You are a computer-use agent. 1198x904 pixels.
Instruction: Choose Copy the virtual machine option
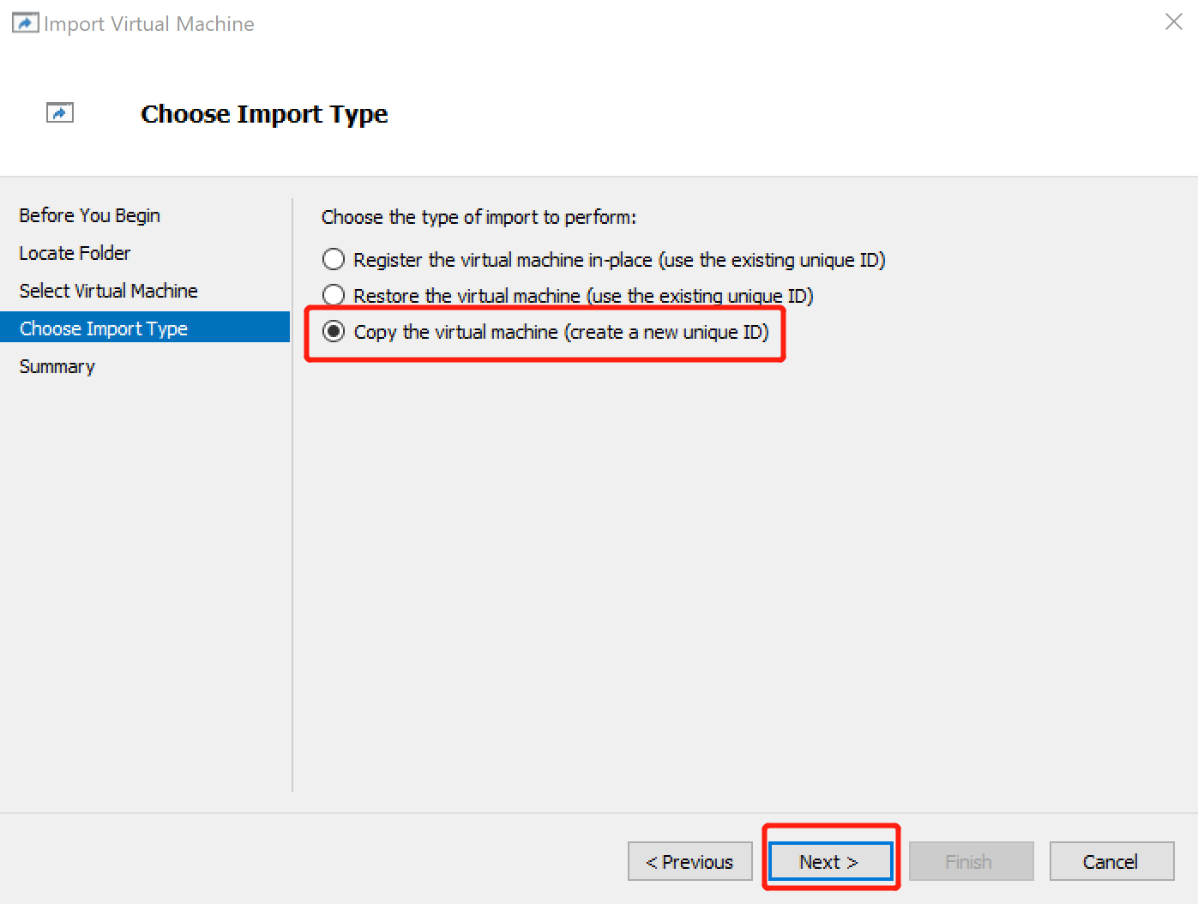tap(333, 331)
